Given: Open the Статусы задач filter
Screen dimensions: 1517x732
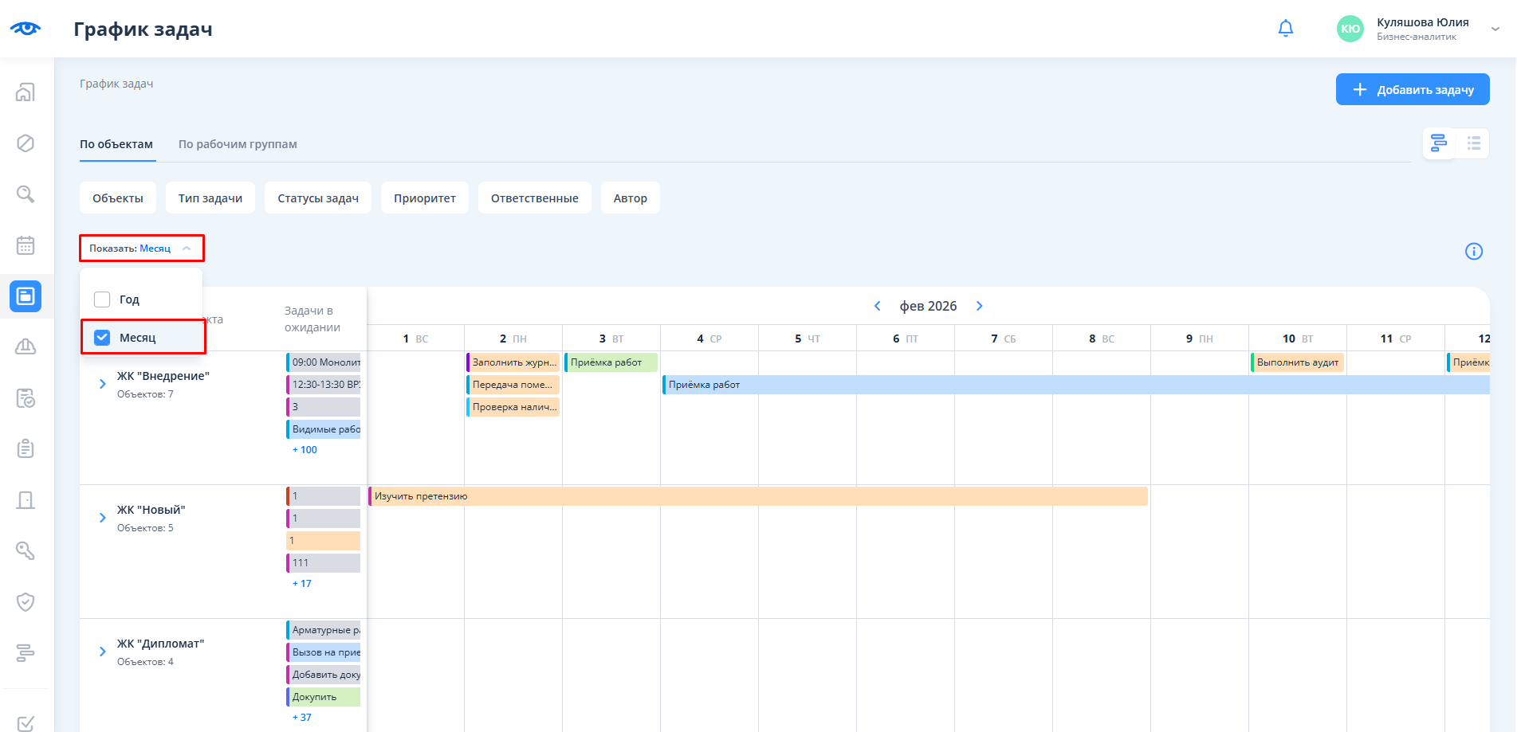Looking at the screenshot, I should pos(318,198).
